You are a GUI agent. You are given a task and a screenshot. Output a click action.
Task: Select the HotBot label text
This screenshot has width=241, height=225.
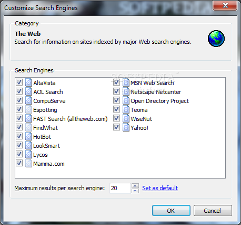[42, 137]
